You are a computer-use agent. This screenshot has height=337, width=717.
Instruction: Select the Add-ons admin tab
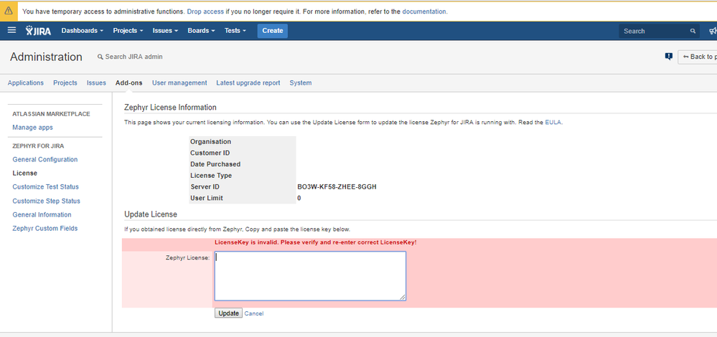coord(129,82)
